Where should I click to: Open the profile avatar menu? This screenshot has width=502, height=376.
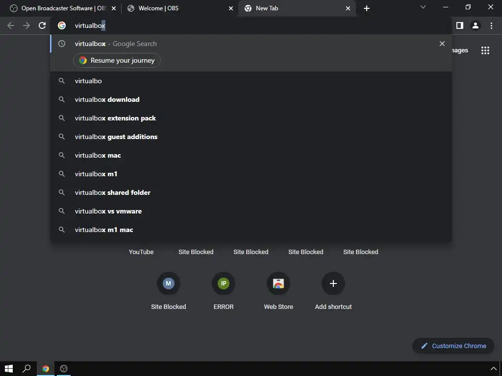pyautogui.click(x=476, y=25)
